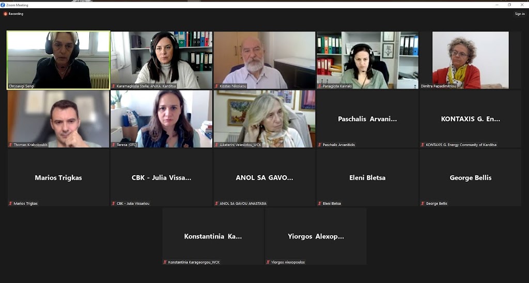Screen dimensions: 529x283
Task: Click muted mic icon beside Eleni Bletsa
Action: [x=320, y=203]
